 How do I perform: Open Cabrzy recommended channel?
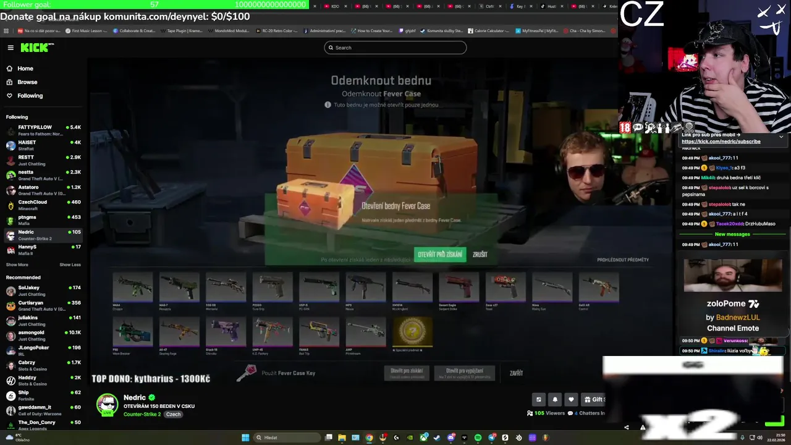[43, 365]
